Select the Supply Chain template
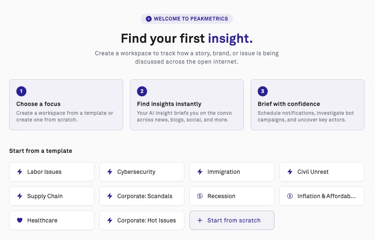Image resolution: width=375 pixels, height=240 pixels. click(52, 196)
